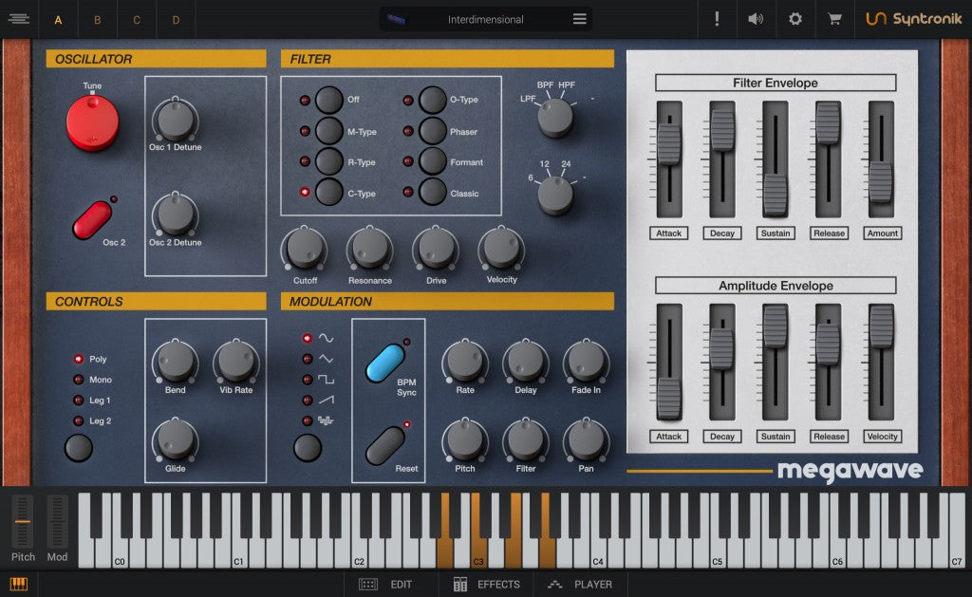The width and height of the screenshot is (972, 597).
Task: Switch to Part B
Action: [96, 18]
